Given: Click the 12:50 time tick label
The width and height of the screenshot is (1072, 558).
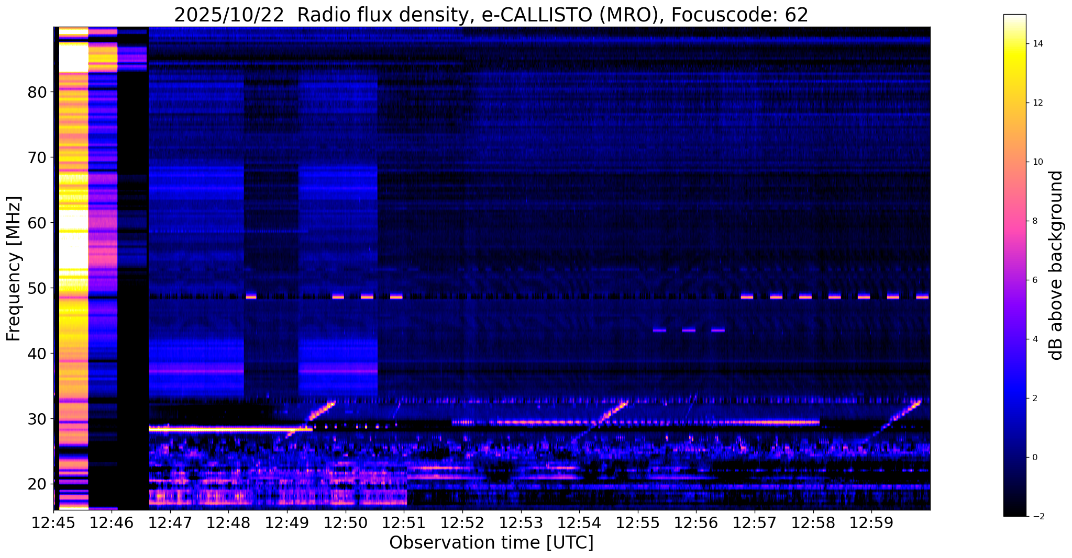Looking at the screenshot, I should pyautogui.click(x=346, y=522).
